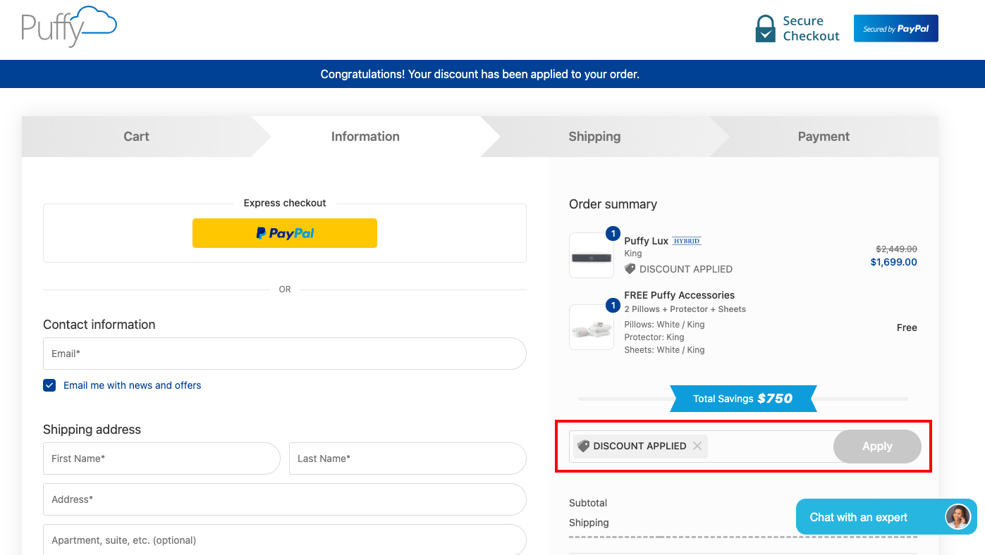Click the Order summary heading
Viewport: 985px width, 555px height.
pyautogui.click(x=613, y=204)
